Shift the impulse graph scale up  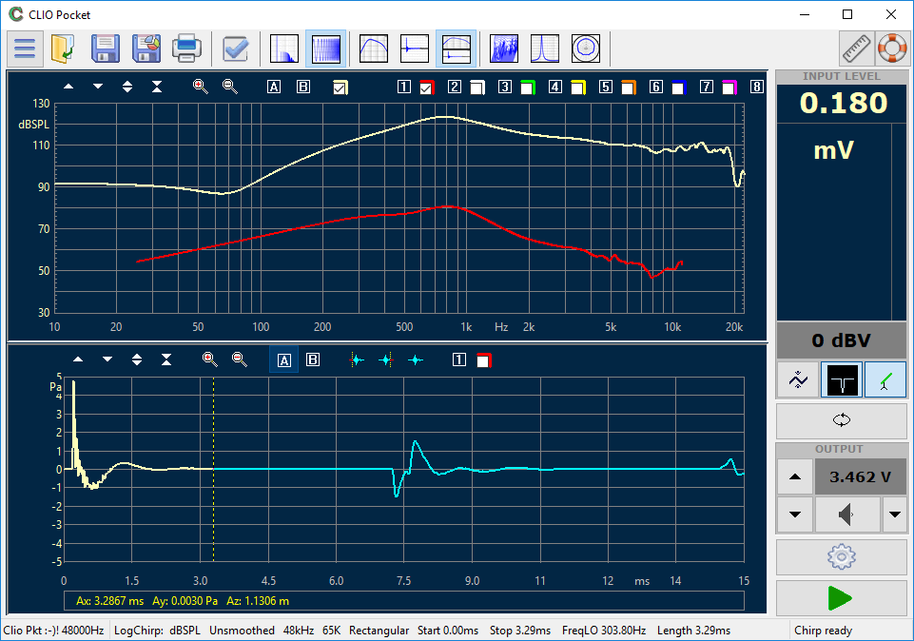(x=78, y=359)
